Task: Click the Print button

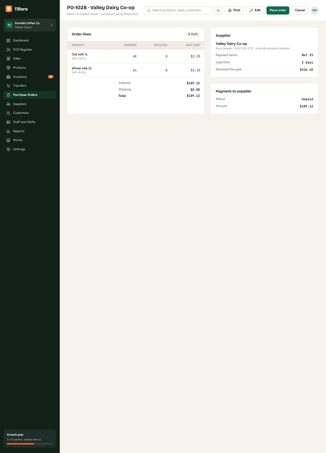Action: [234, 10]
